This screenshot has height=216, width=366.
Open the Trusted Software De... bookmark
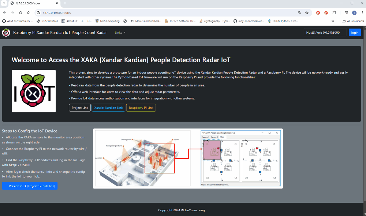[x=180, y=21]
